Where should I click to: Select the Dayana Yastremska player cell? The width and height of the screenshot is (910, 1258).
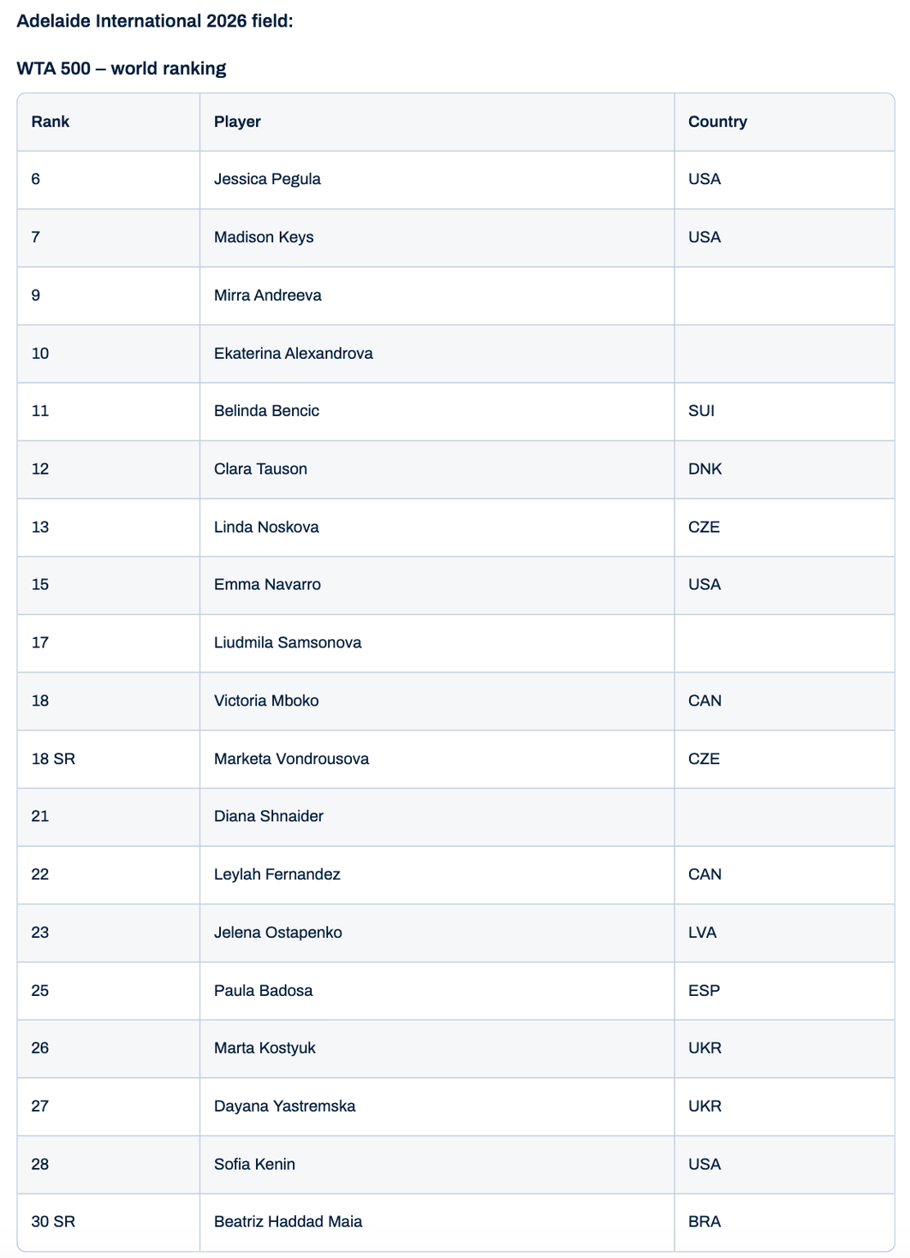284,1106
